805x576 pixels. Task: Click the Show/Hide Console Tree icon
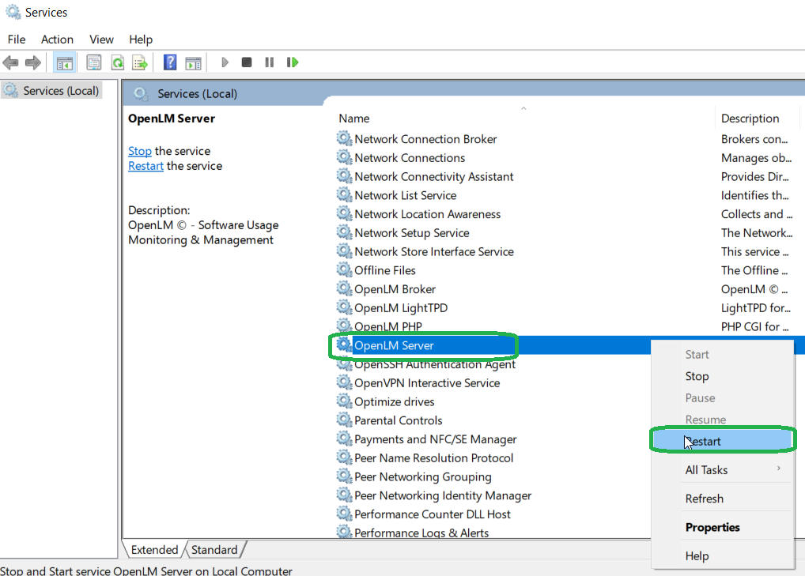[65, 62]
